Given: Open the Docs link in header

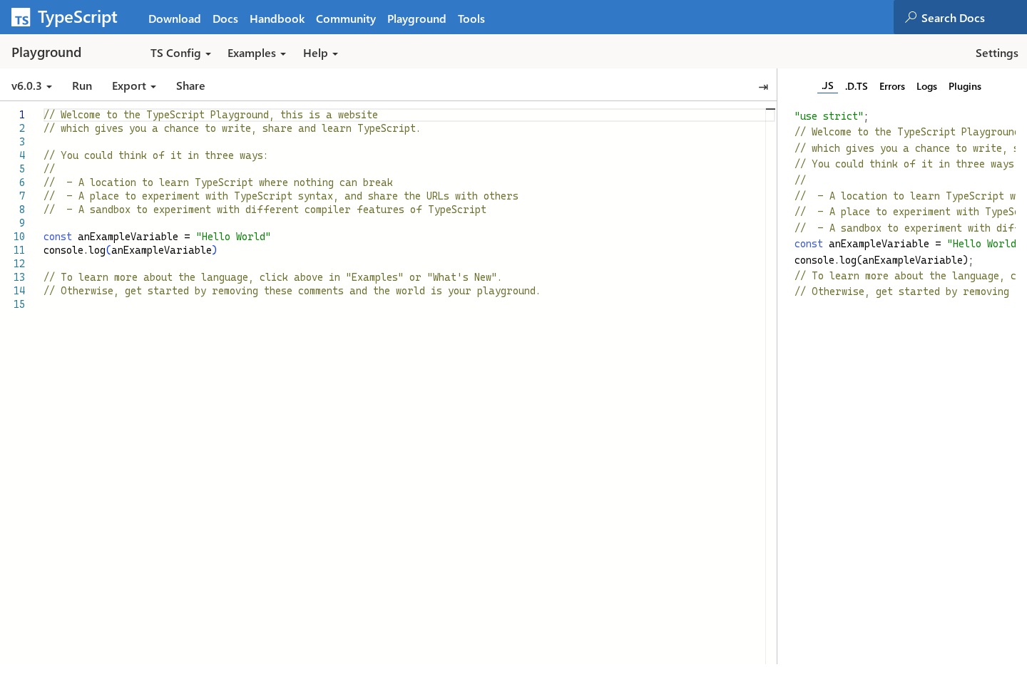Looking at the screenshot, I should pos(225,19).
